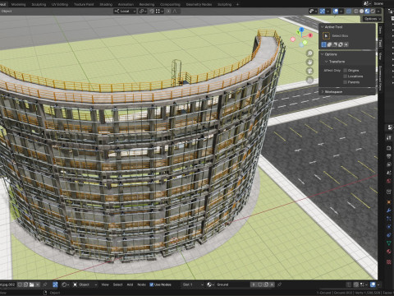Screen dimensions: 394x296
Task: Click the zoom viewport magnifier button
Action: (309, 53)
